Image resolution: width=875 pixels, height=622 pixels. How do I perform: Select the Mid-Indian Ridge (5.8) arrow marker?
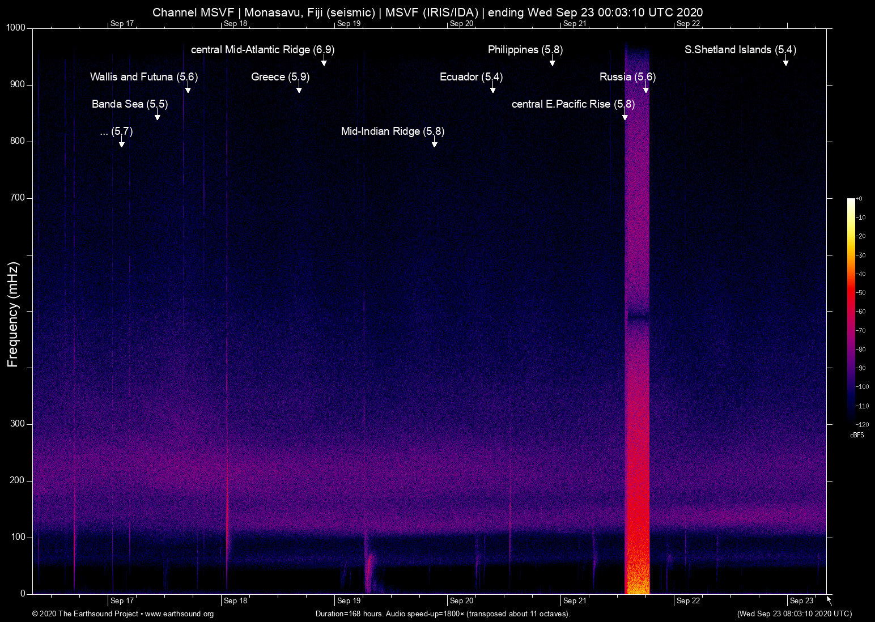coord(434,144)
